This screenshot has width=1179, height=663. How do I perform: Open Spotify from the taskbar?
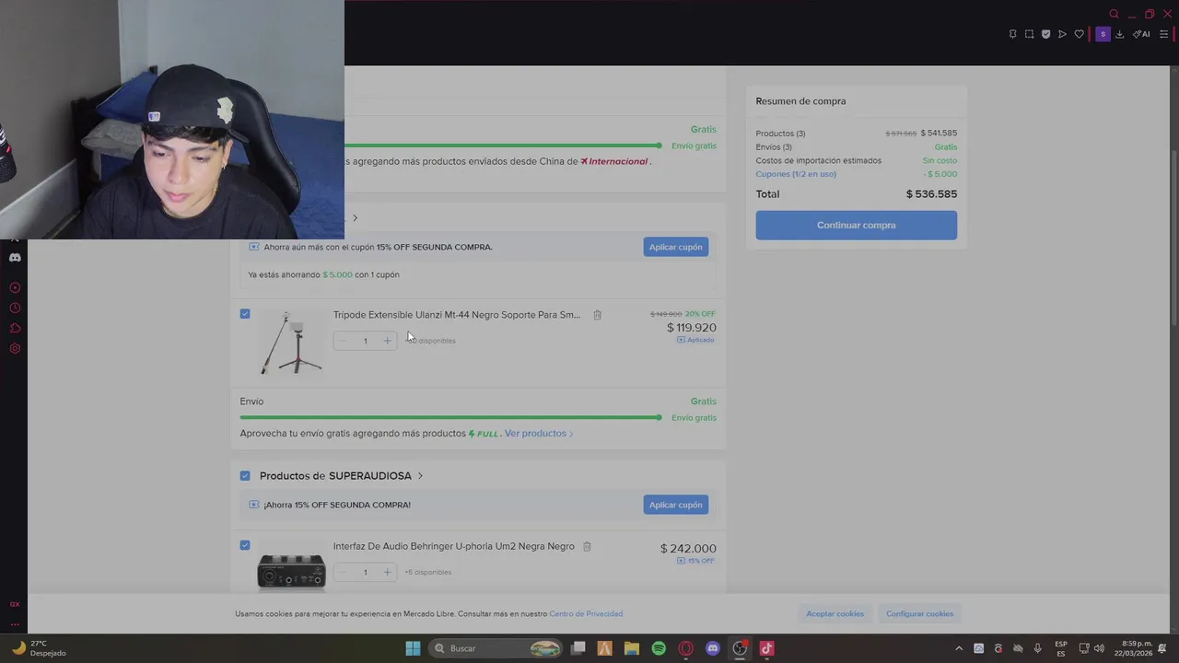[x=659, y=648]
